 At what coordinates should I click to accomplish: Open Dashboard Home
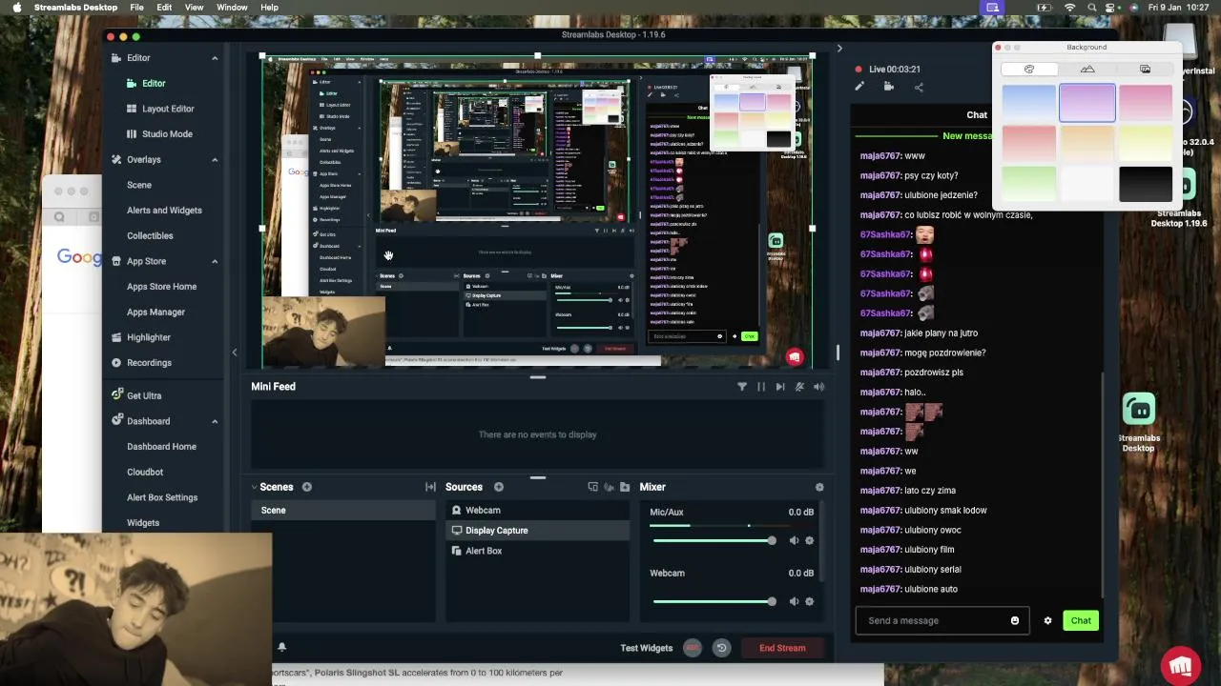coord(161,447)
